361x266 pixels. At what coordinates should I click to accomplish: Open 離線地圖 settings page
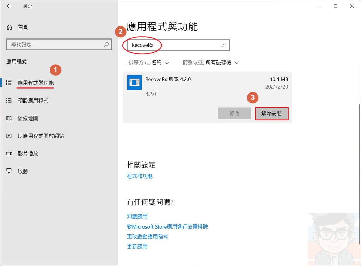28,119
